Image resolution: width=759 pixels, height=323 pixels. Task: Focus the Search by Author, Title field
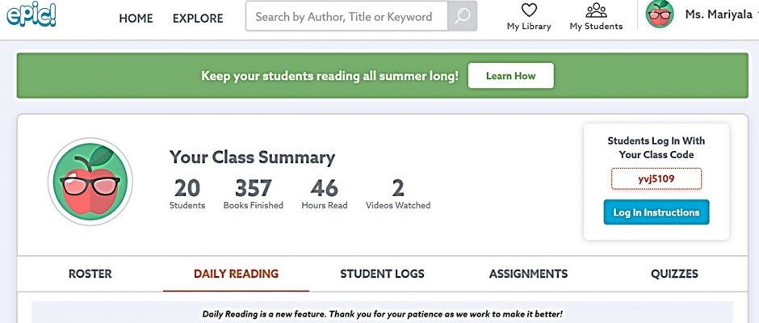(346, 16)
